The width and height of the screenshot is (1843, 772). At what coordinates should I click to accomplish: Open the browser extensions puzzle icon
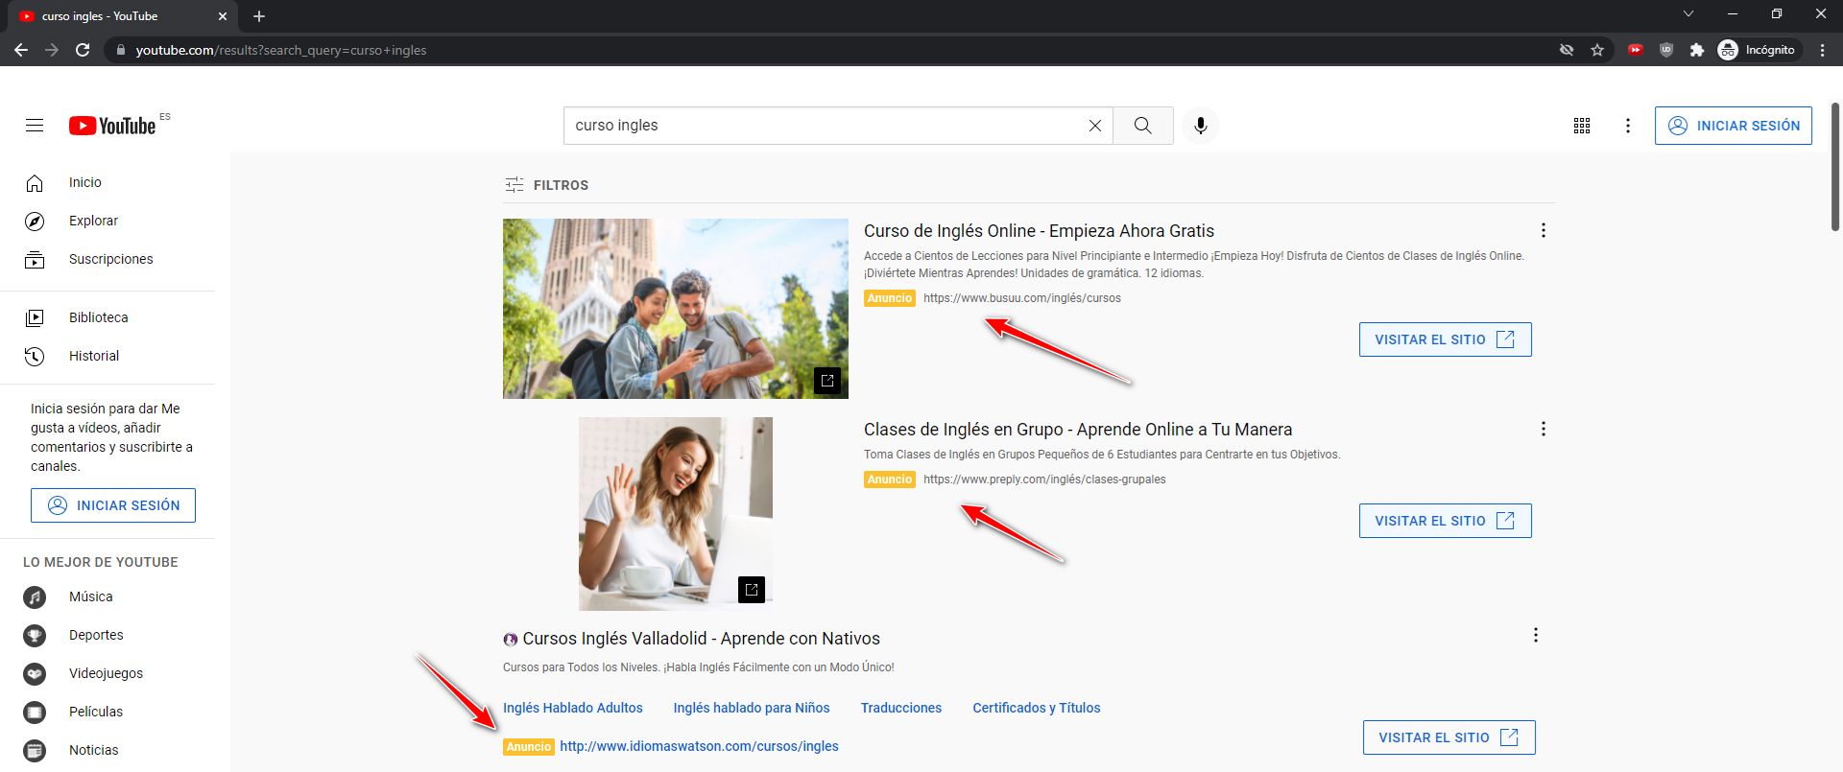(1697, 50)
